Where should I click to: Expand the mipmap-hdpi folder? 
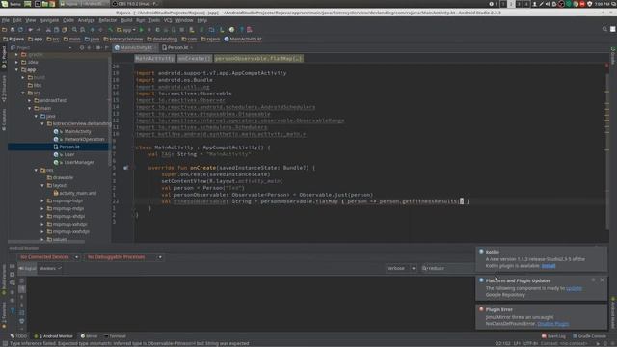42,201
